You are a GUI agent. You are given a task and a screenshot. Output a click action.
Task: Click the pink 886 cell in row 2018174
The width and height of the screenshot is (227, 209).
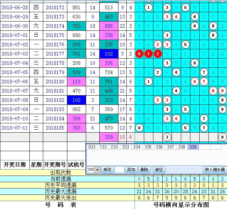tap(109, 26)
